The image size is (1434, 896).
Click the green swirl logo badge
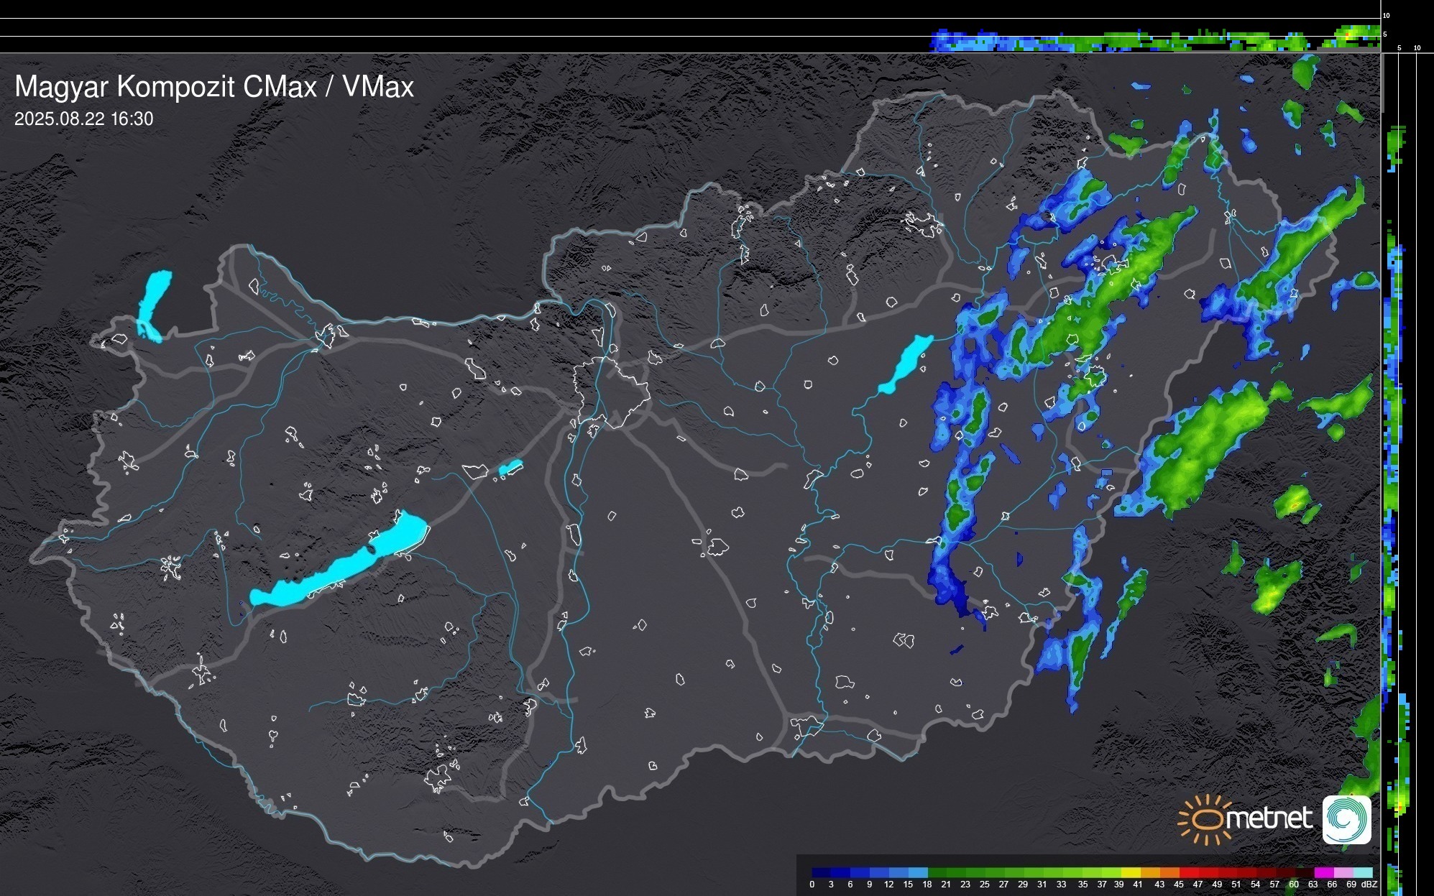tap(1346, 819)
